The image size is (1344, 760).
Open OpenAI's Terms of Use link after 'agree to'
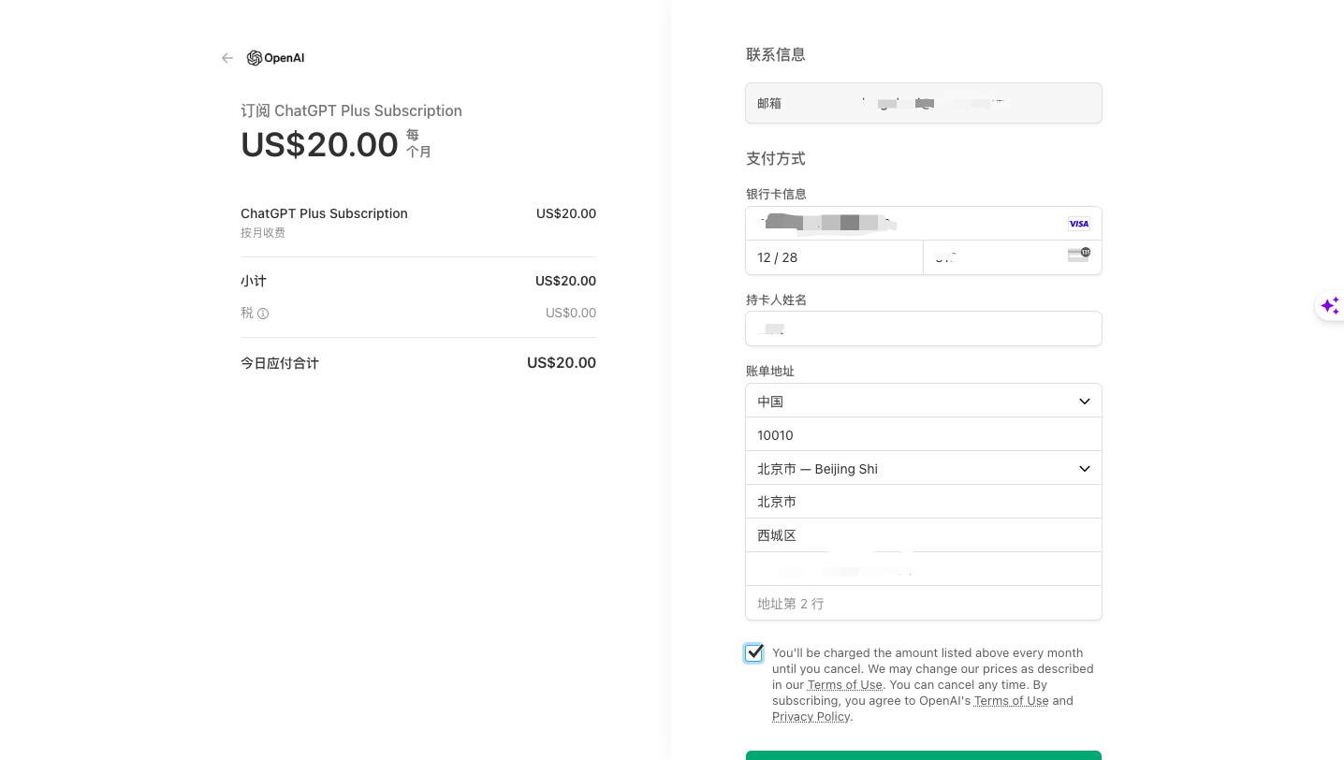tap(1011, 701)
